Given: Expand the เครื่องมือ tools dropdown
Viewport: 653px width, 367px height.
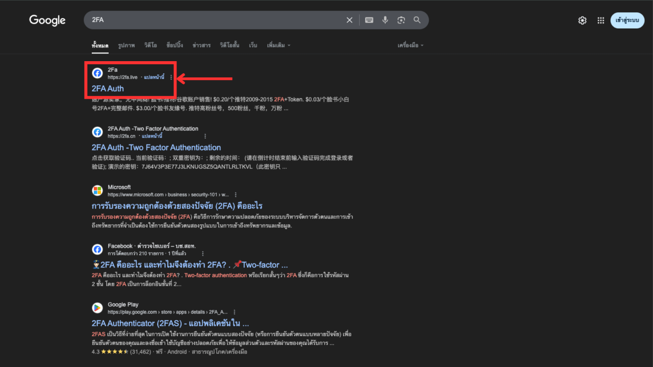Looking at the screenshot, I should pos(410,45).
